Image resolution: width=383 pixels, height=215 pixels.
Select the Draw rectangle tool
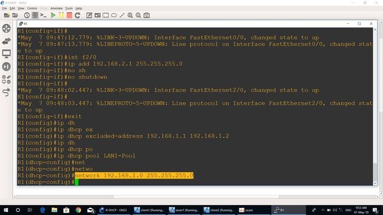(105, 16)
